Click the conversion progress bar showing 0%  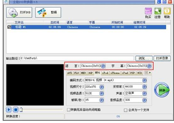118,116
